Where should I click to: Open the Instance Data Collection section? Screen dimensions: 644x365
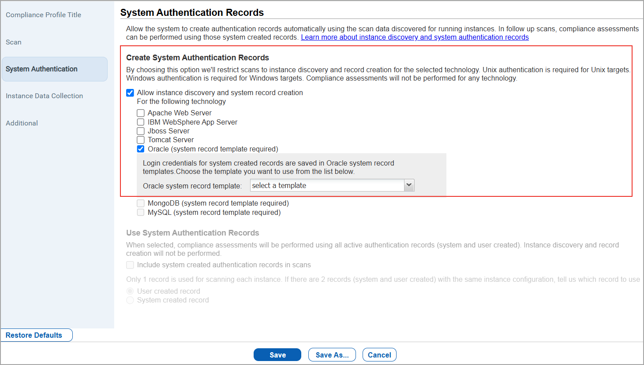click(x=44, y=96)
